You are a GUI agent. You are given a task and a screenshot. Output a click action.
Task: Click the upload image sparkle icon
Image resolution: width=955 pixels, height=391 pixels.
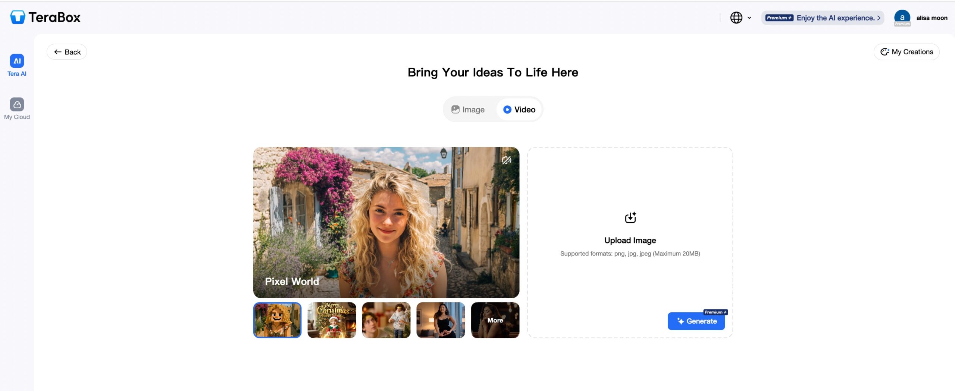(x=630, y=217)
